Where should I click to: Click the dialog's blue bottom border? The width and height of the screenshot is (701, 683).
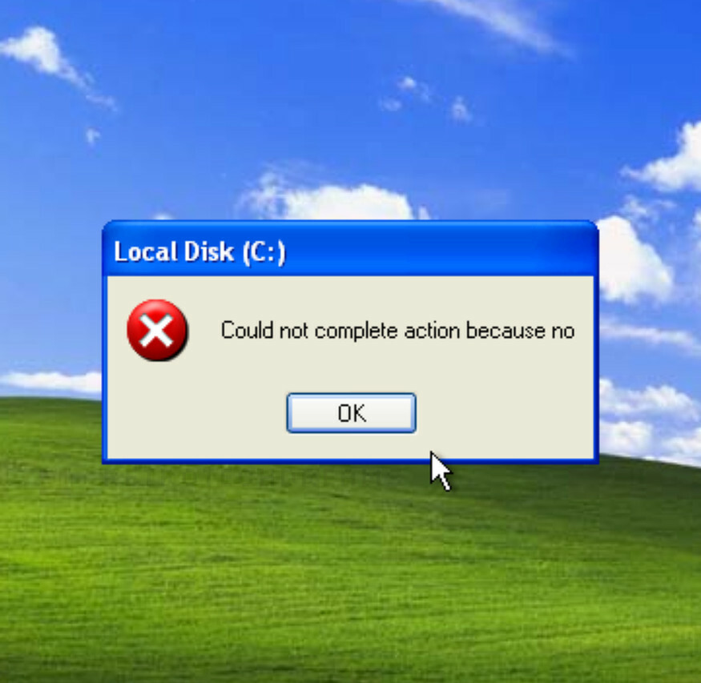point(351,461)
